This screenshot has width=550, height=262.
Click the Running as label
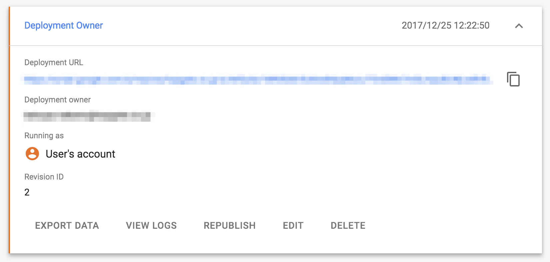coord(44,136)
